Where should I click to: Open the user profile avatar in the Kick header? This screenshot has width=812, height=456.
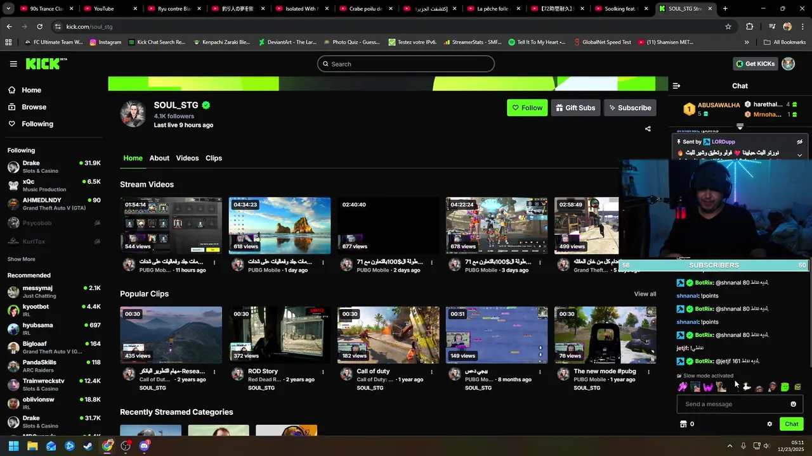pos(789,64)
